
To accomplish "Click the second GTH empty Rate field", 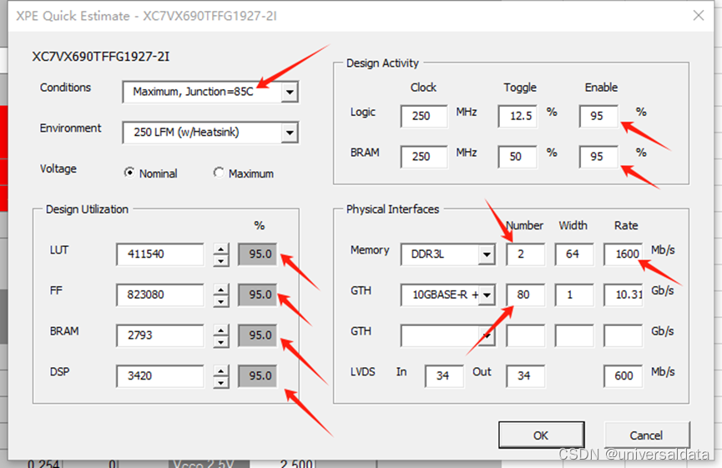I will coord(623,335).
